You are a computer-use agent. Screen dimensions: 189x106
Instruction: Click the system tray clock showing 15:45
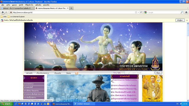[185, 104]
